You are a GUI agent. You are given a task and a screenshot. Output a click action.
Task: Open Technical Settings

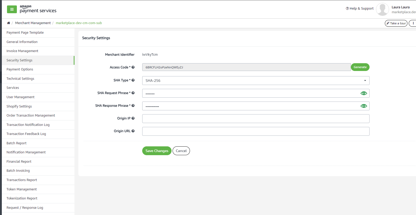point(38,79)
